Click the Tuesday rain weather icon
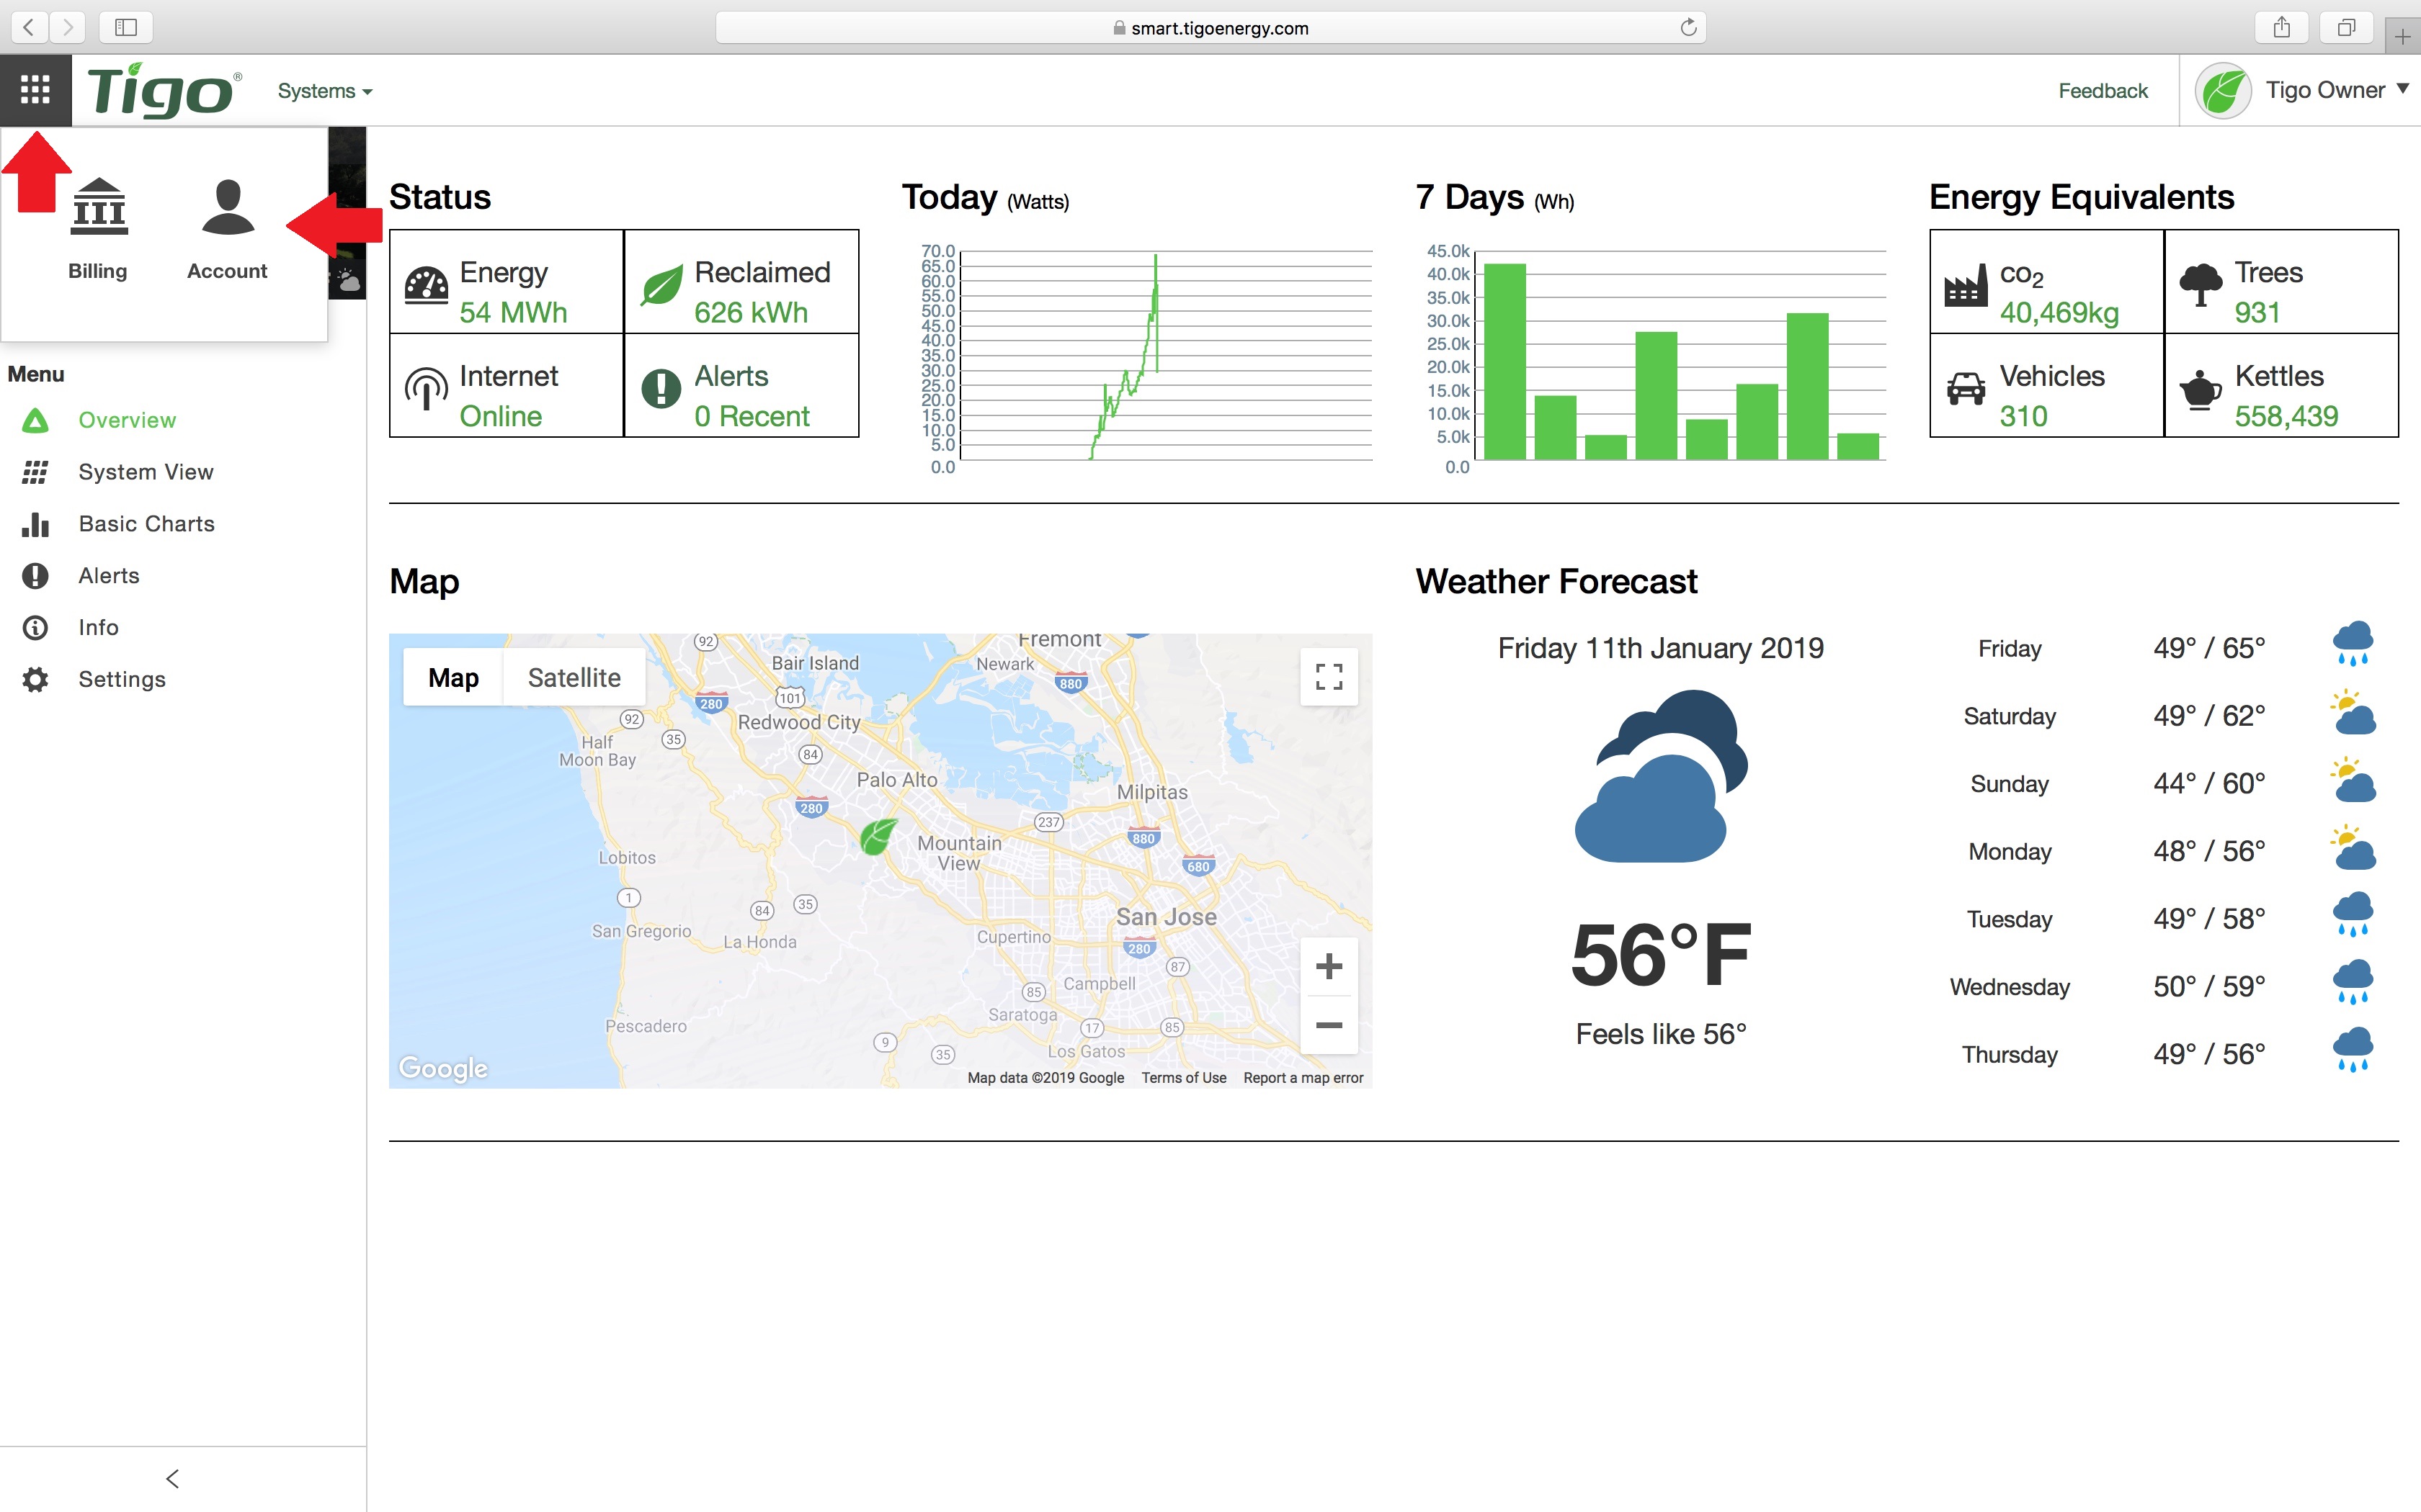This screenshot has width=2421, height=1512. (x=2353, y=914)
